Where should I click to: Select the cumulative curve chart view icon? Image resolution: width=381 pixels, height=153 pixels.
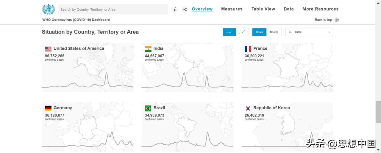click(x=242, y=32)
